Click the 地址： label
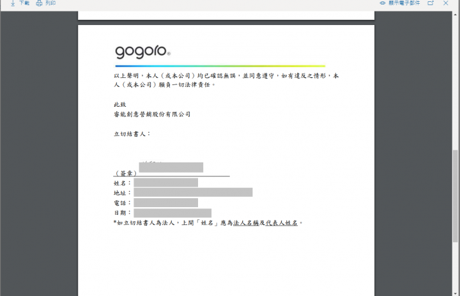Viewport: 460px width, 296px height. pyautogui.click(x=122, y=193)
